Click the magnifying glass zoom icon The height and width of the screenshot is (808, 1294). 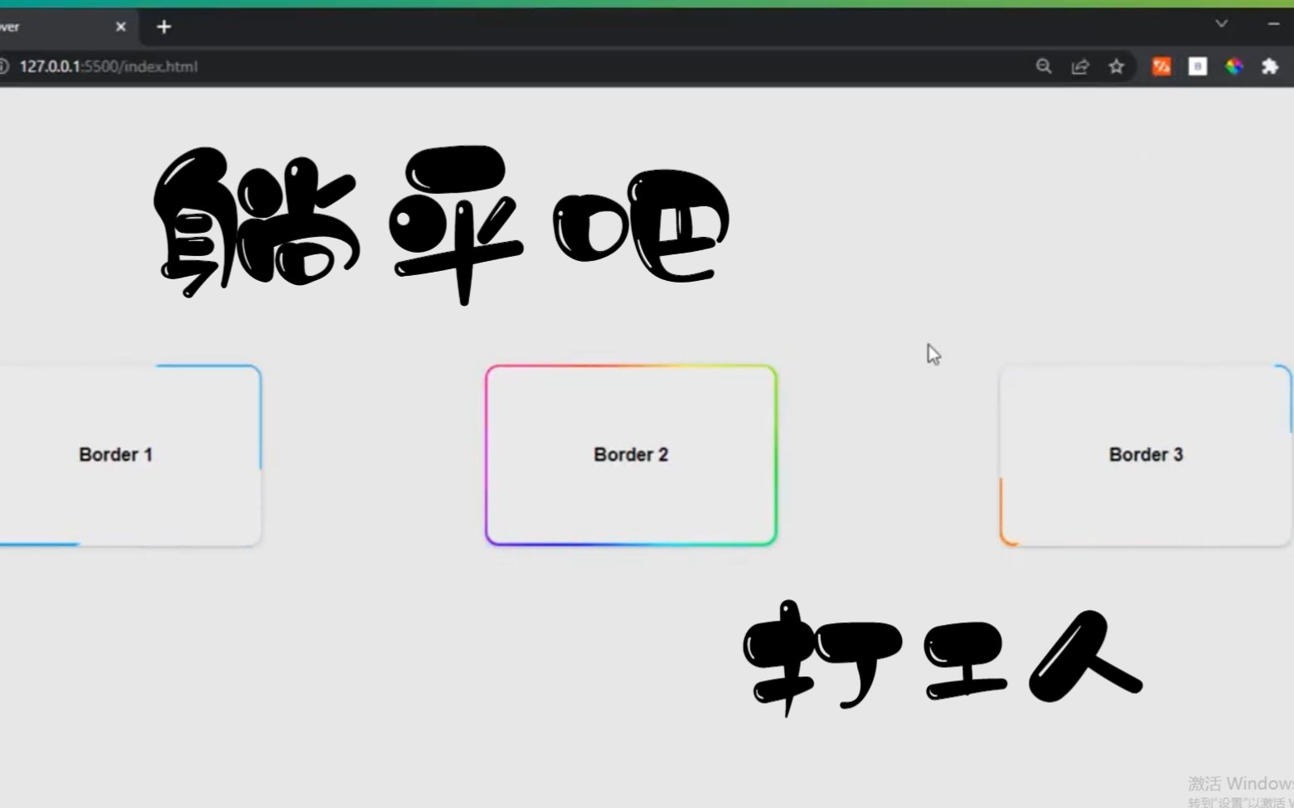coord(1044,66)
